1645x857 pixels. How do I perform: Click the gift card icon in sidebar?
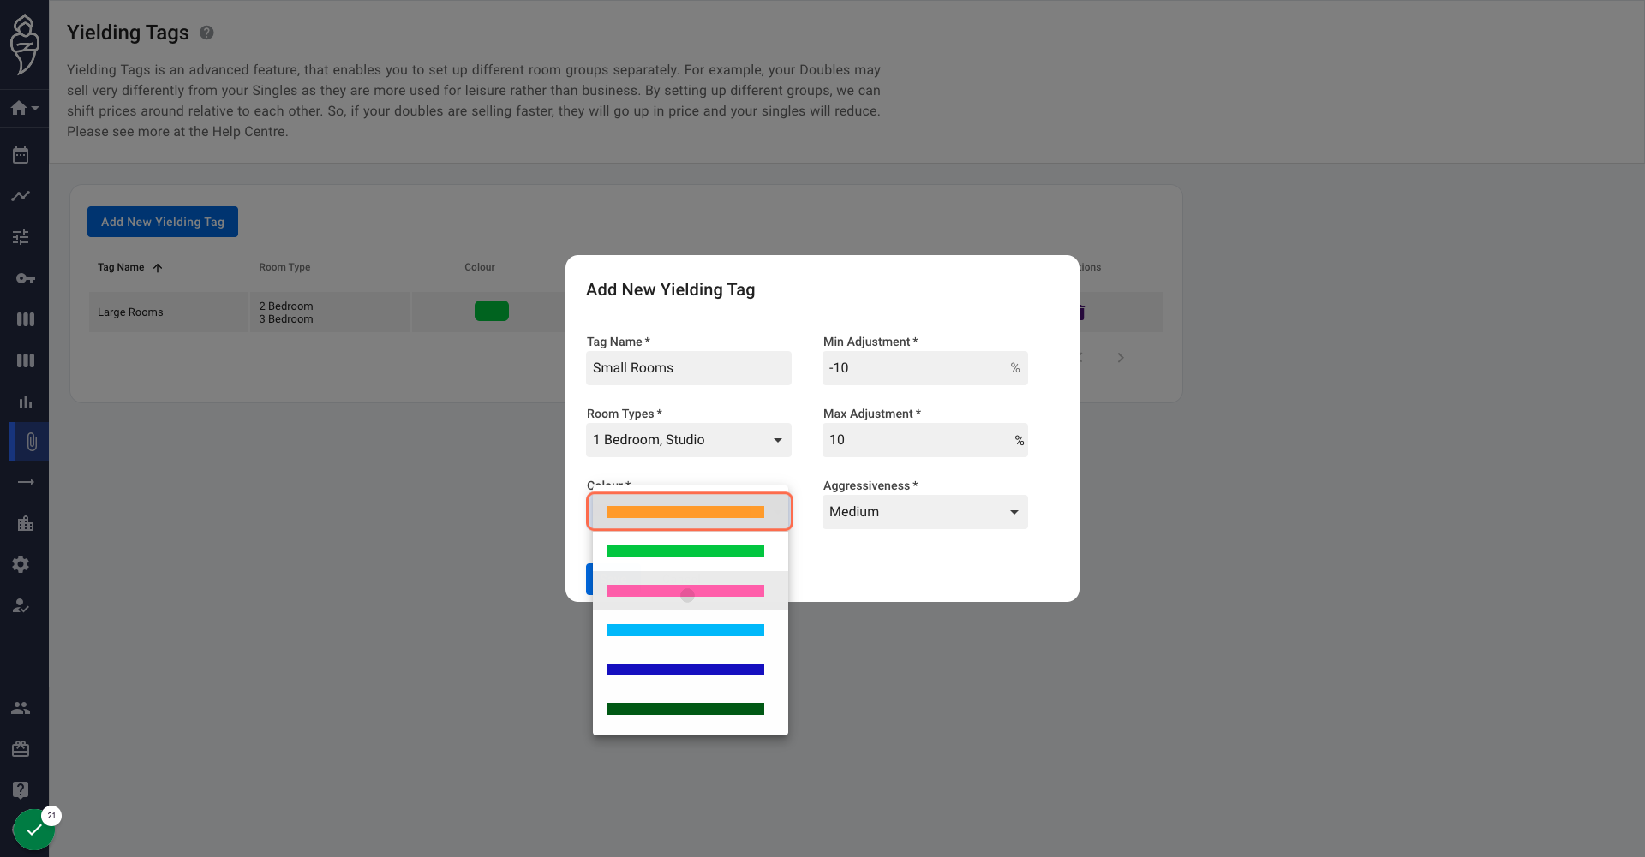click(21, 749)
